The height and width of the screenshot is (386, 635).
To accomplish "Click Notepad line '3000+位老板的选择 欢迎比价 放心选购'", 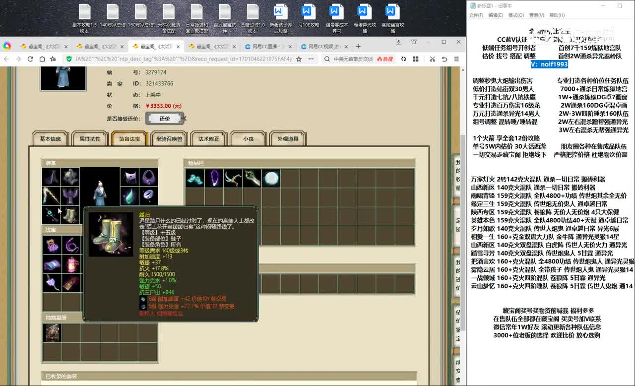I will pyautogui.click(x=547, y=335).
